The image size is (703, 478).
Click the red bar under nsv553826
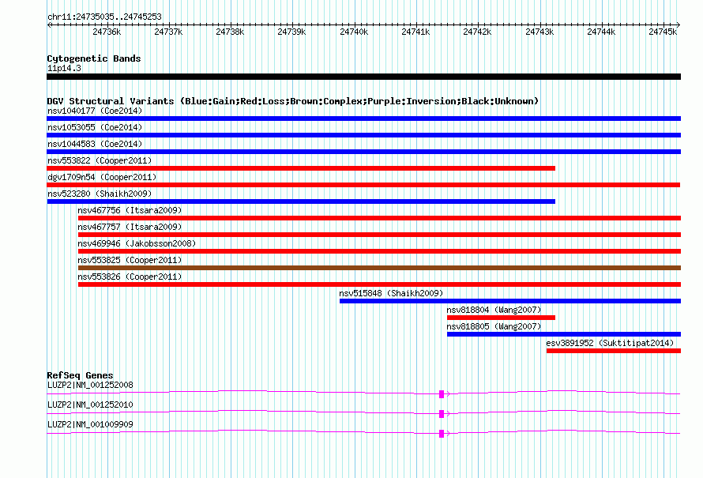[379, 284]
